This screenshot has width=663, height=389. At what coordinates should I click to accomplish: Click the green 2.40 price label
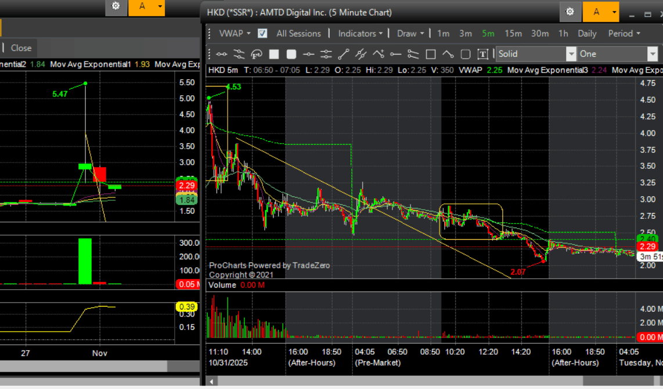(x=647, y=239)
